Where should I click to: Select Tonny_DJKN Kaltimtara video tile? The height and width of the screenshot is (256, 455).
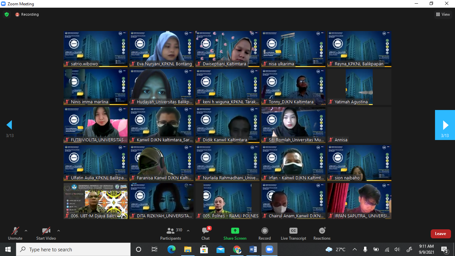click(293, 87)
